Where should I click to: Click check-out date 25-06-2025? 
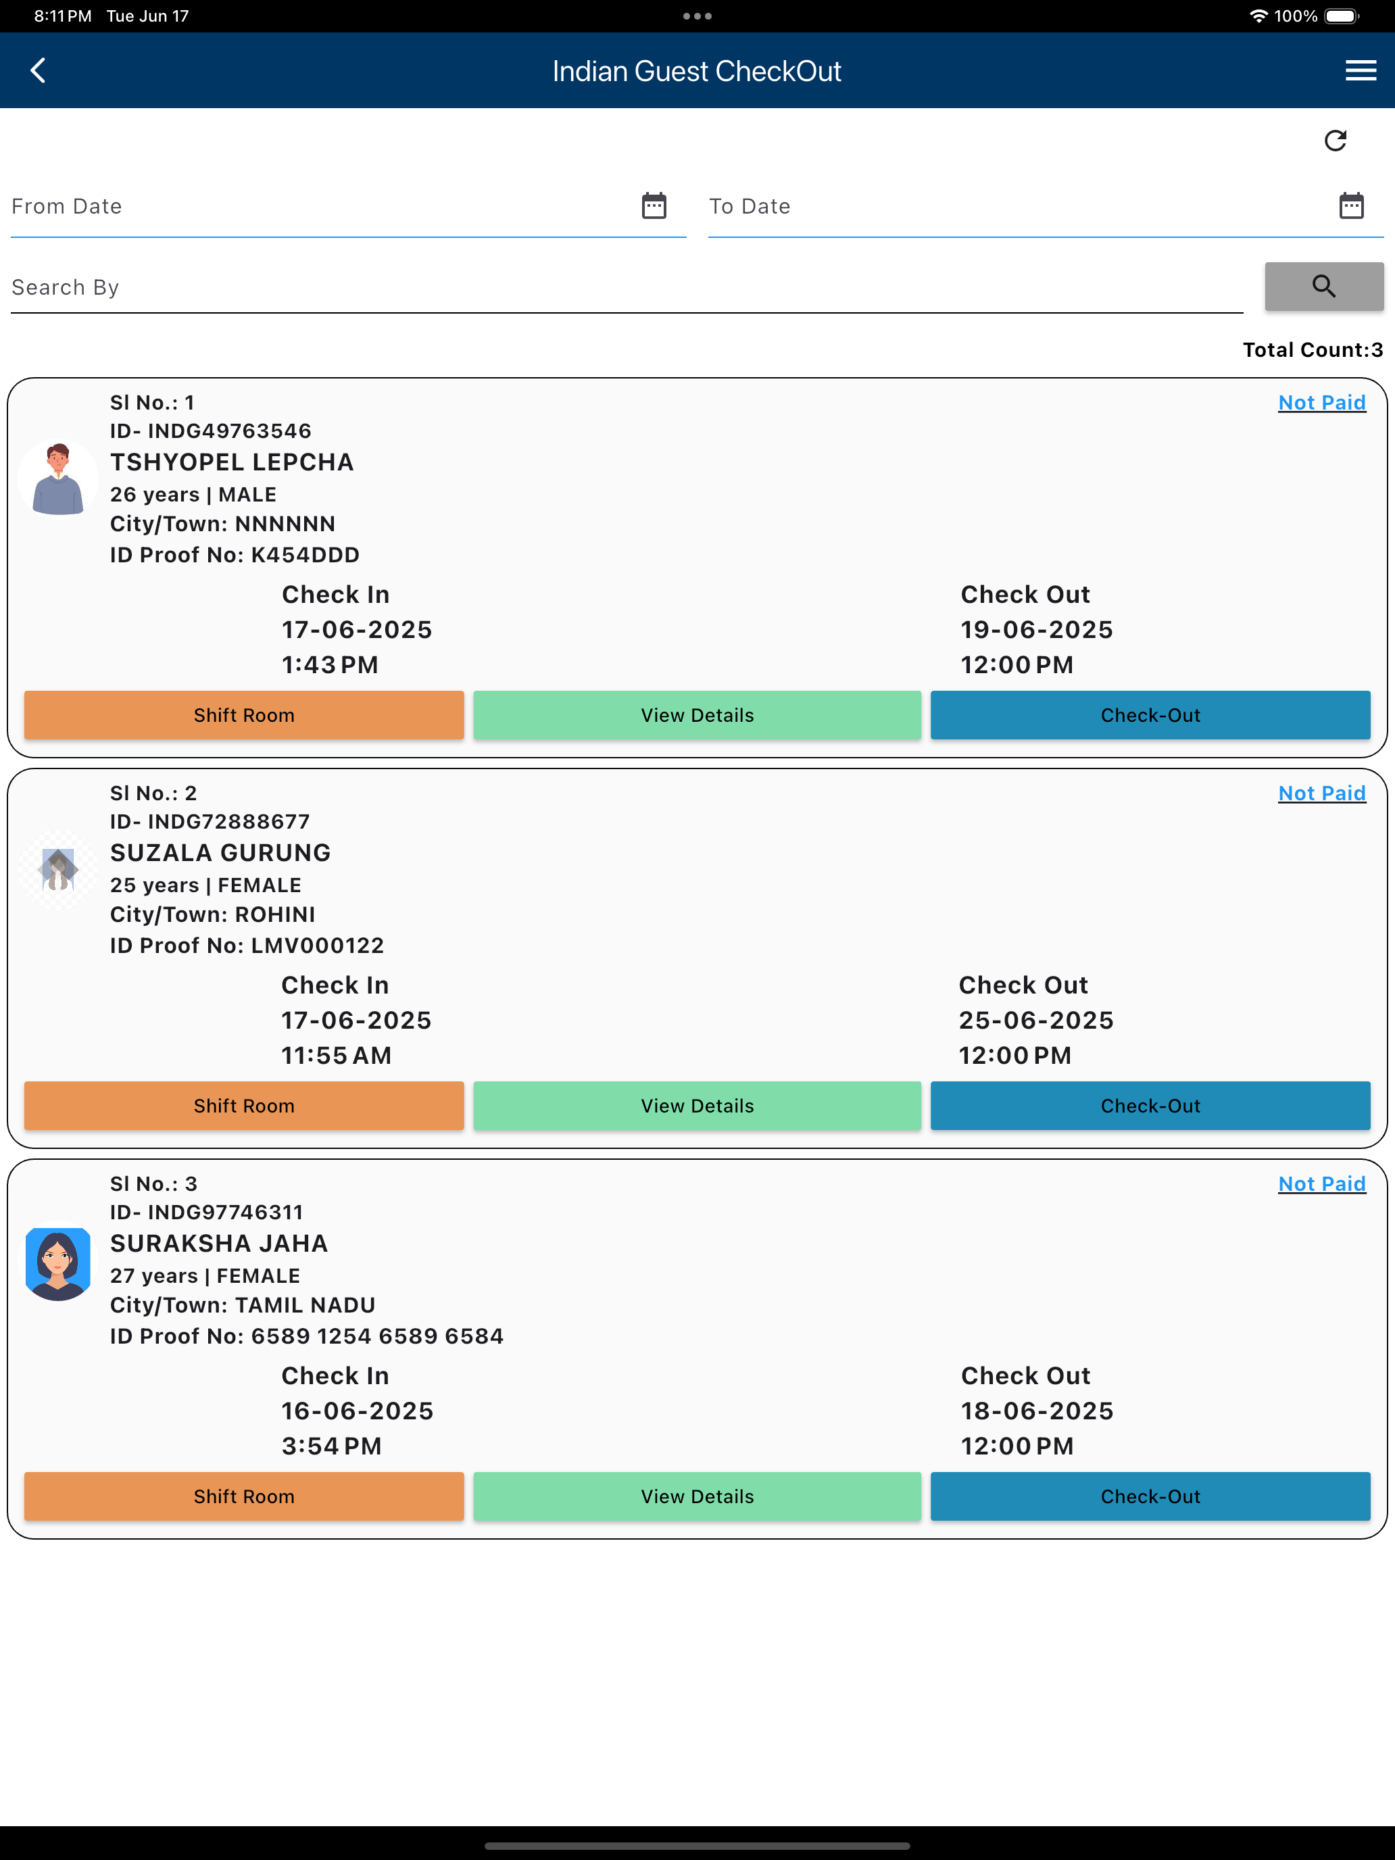1036,1021
